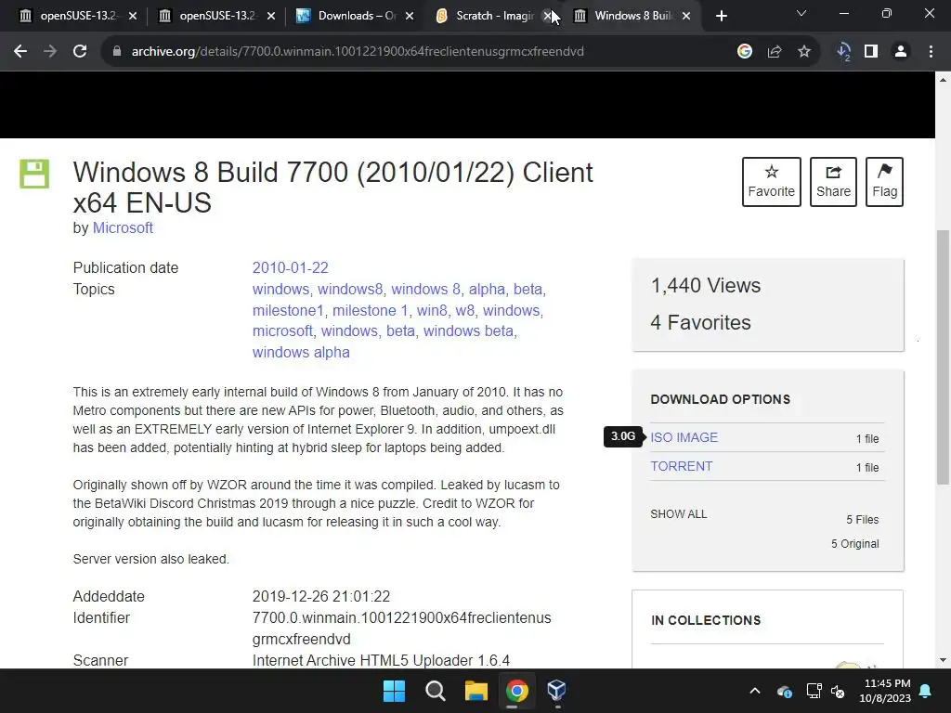This screenshot has height=713, width=951.
Task: Click the Chrome taskbar icon
Action: pyautogui.click(x=516, y=691)
